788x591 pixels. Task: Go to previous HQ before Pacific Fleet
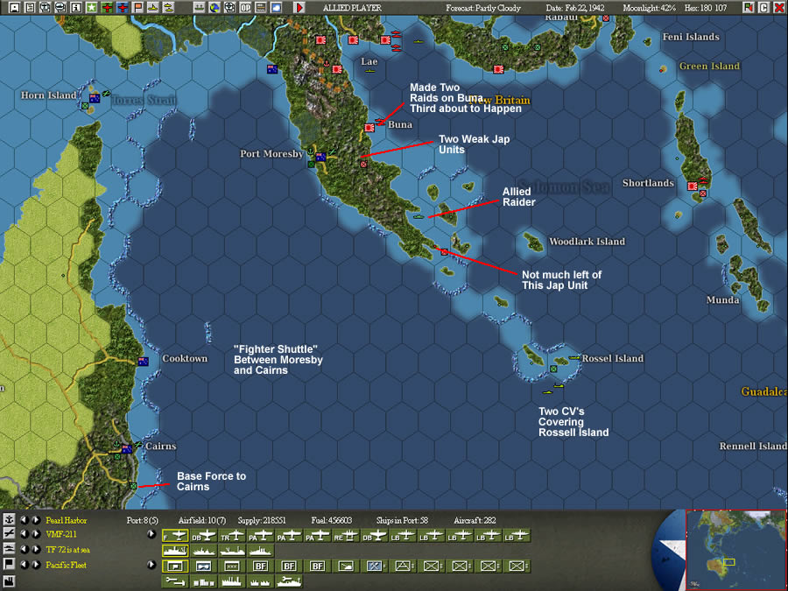click(25, 565)
